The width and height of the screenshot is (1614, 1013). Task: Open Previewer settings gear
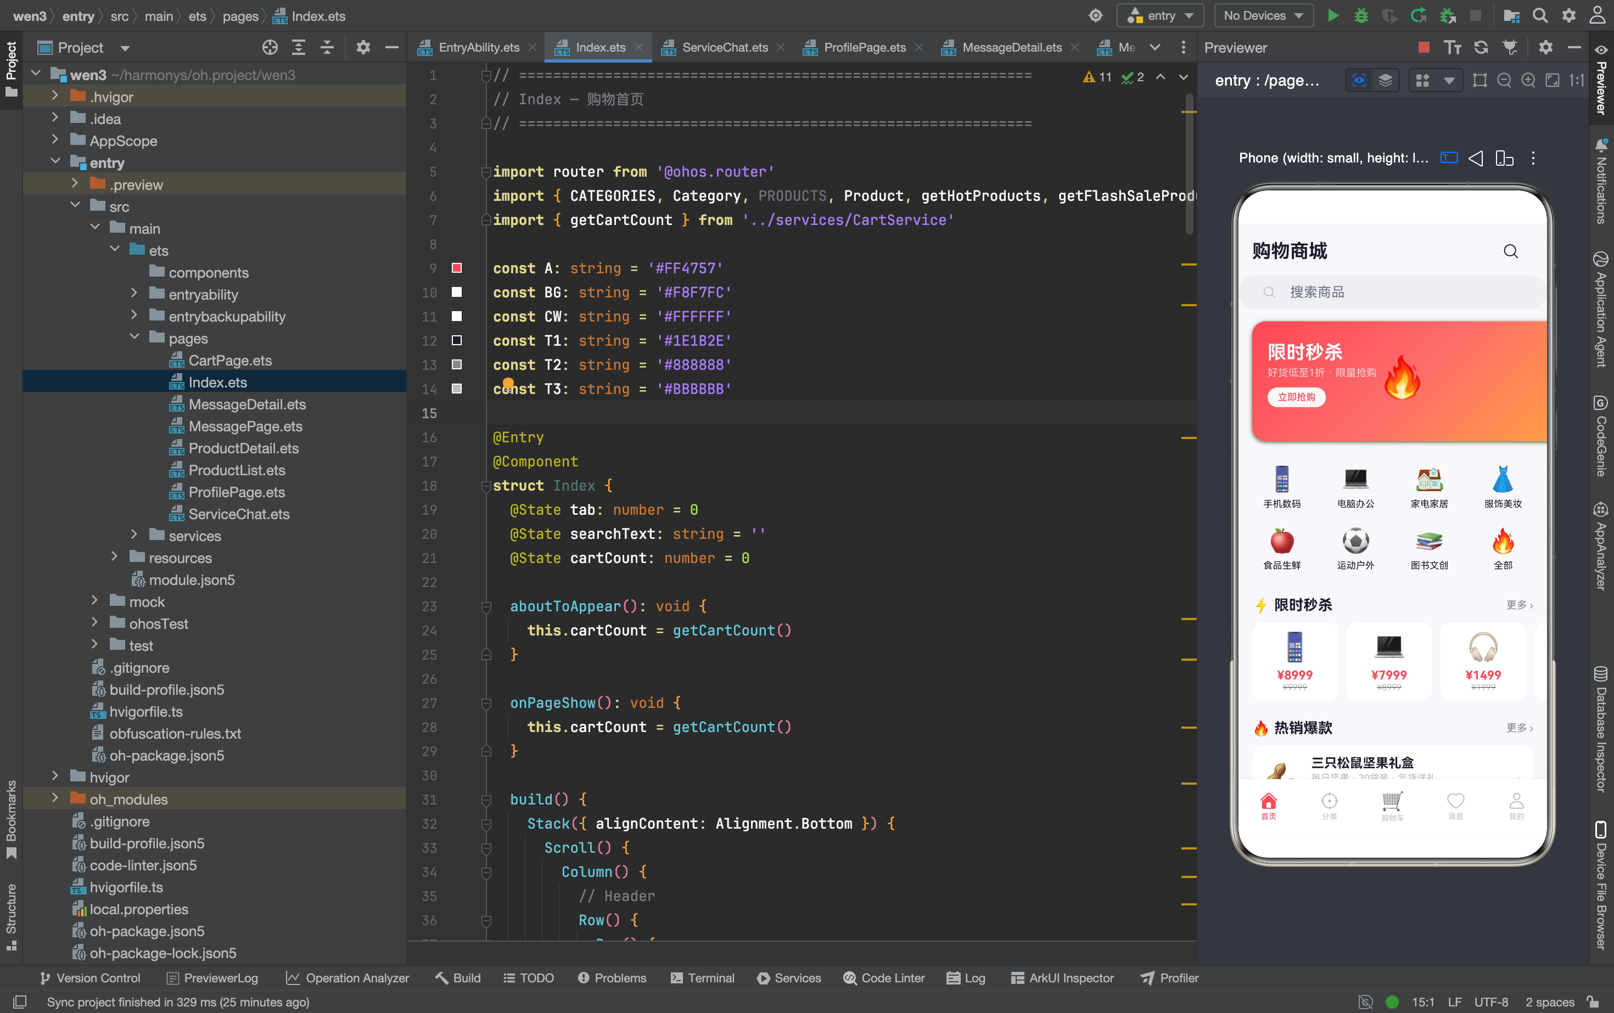[x=1545, y=48]
